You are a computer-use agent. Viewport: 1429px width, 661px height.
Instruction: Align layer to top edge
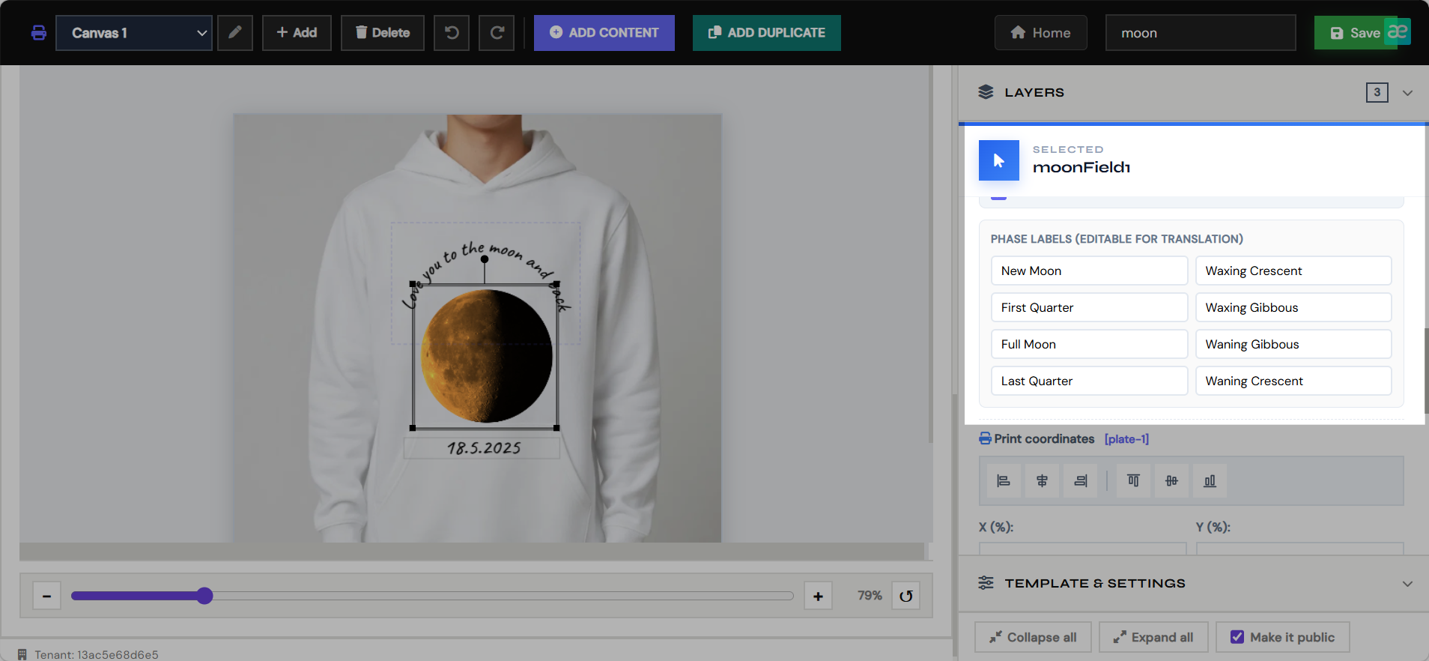1133,481
